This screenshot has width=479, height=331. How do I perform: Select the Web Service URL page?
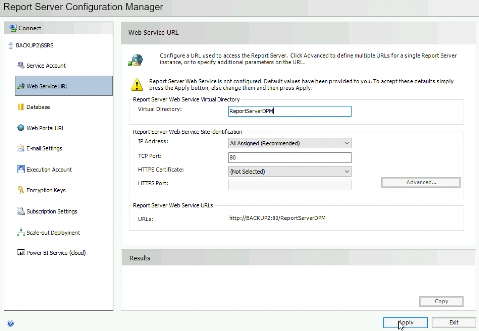point(47,86)
